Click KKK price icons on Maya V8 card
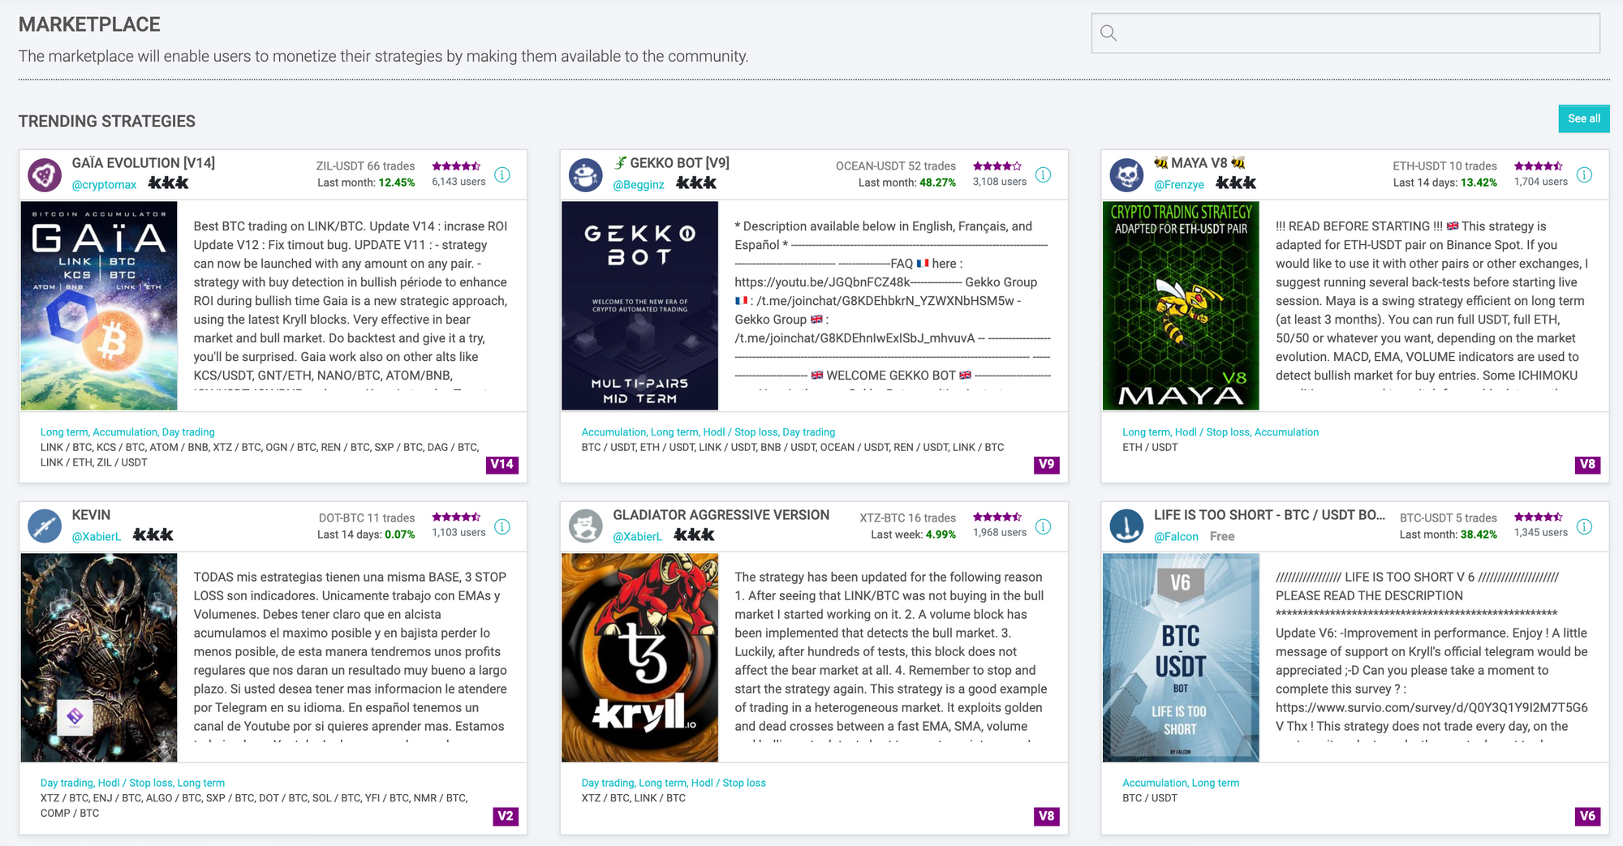1623x846 pixels. point(1236,183)
